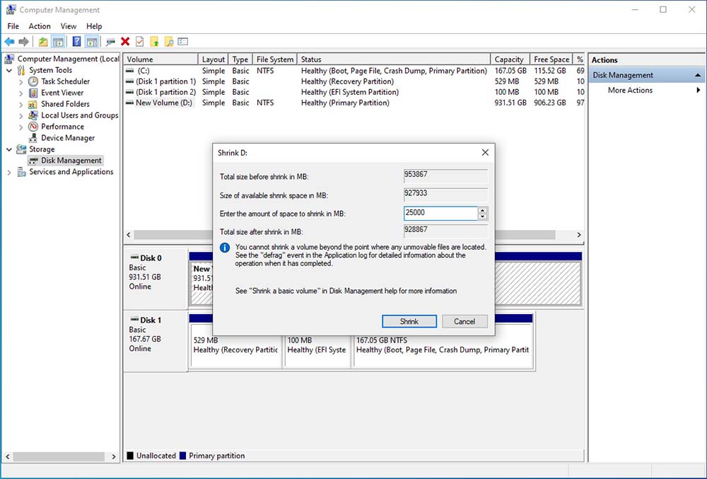Click the Up one level folder icon
This screenshot has height=479, width=707.
coord(44,42)
